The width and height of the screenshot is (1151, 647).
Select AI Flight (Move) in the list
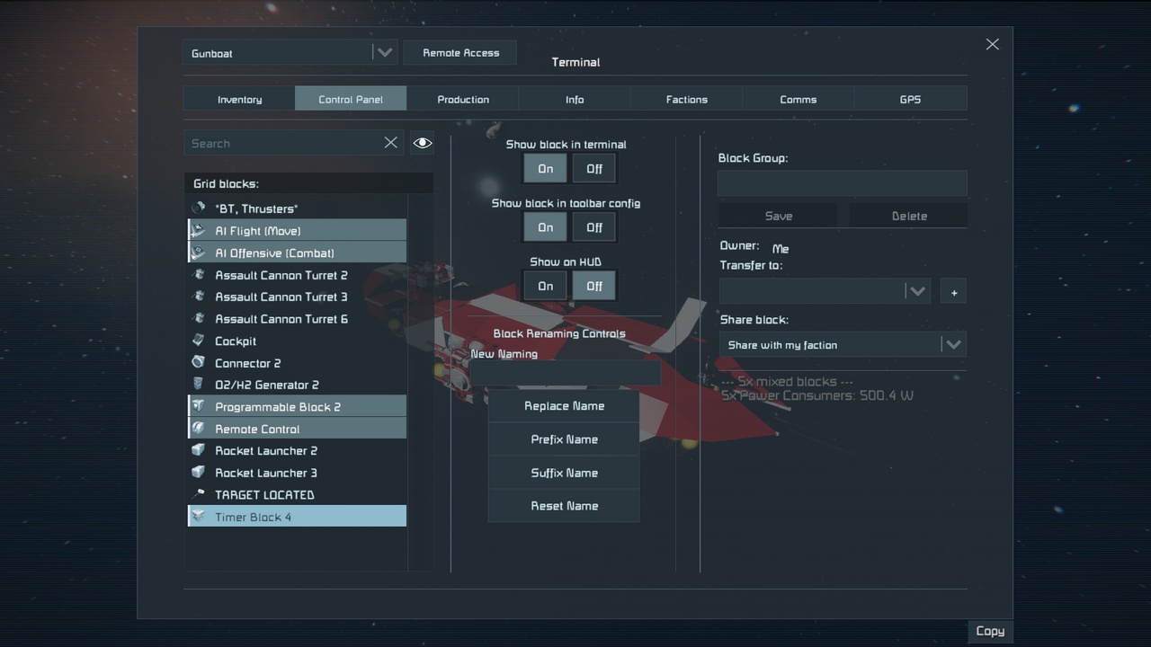297,231
